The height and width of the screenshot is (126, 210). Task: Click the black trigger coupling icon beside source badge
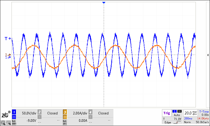pyautogui.click(x=180, y=111)
